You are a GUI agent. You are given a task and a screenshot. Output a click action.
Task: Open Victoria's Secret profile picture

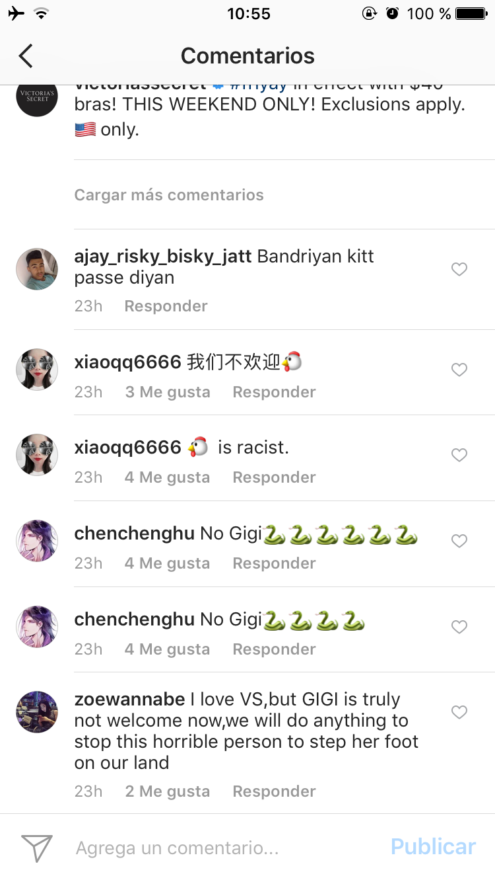point(37,97)
